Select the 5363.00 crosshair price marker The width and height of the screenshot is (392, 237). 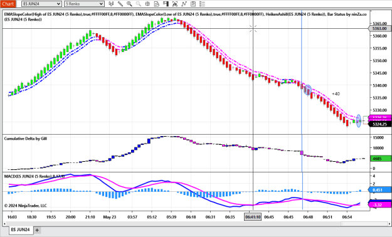pyautogui.click(x=379, y=28)
